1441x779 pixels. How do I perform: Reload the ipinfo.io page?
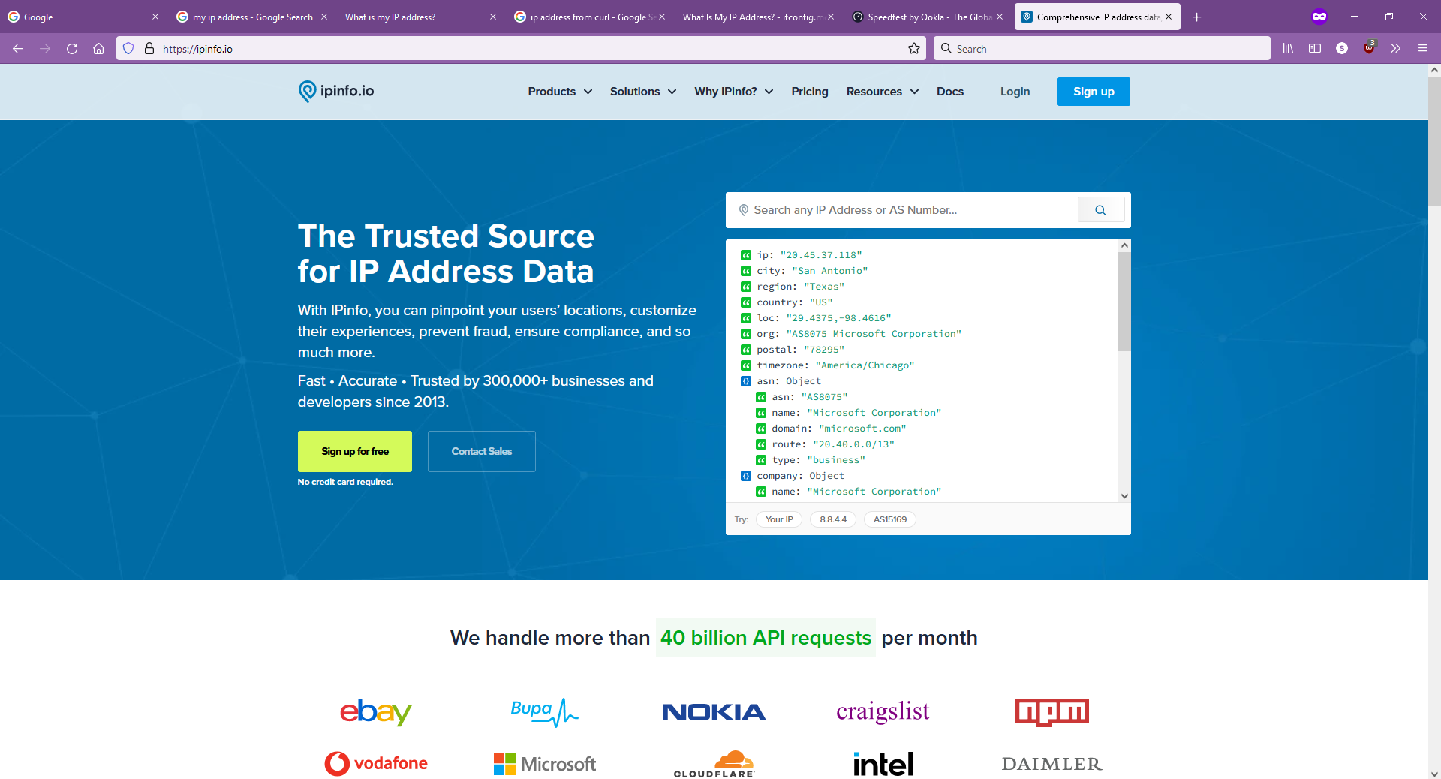point(72,49)
